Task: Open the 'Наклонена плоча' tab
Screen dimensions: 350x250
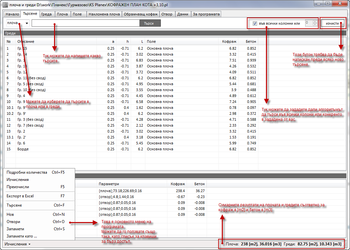Action: [x=104, y=14]
